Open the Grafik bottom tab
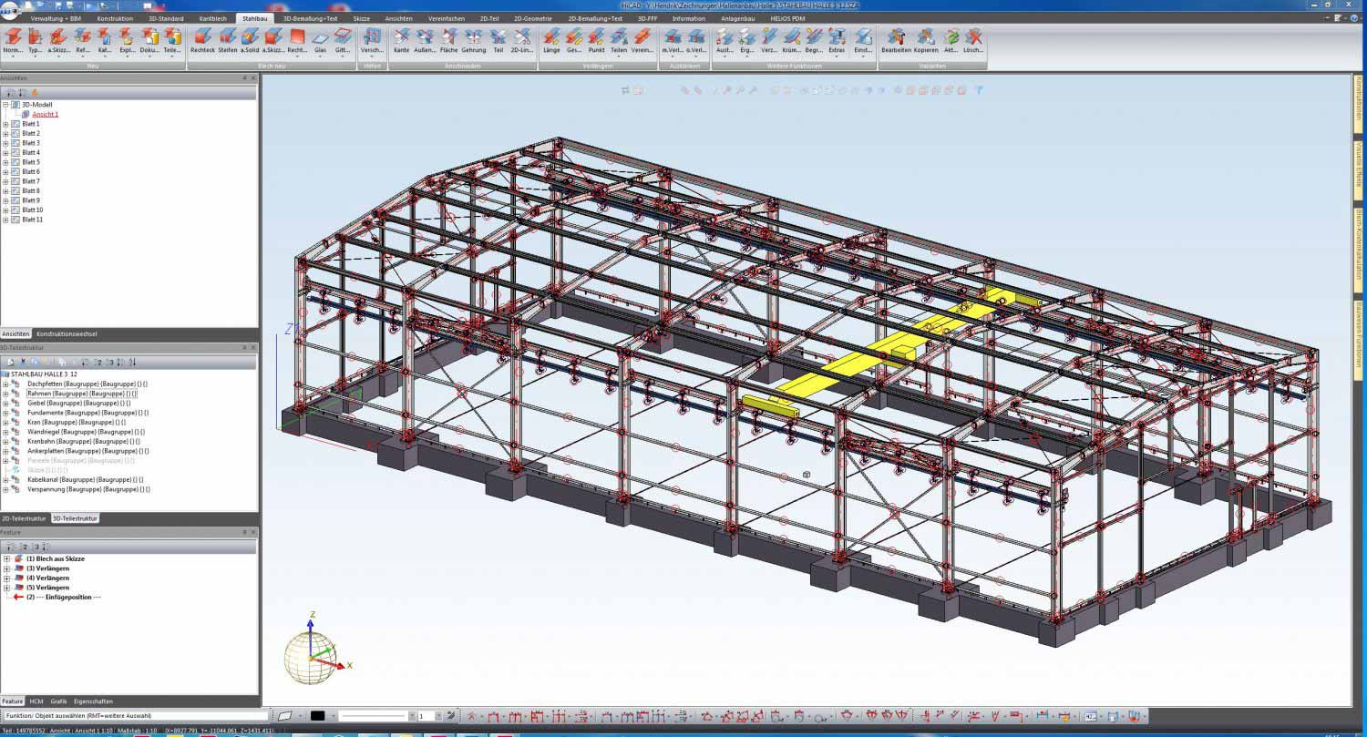Screen dimensions: 1367x737 [x=59, y=701]
